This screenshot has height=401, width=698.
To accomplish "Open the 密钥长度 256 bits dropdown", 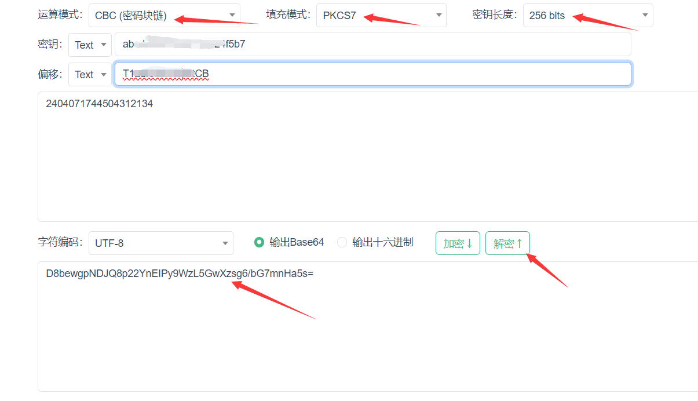I will [x=588, y=15].
